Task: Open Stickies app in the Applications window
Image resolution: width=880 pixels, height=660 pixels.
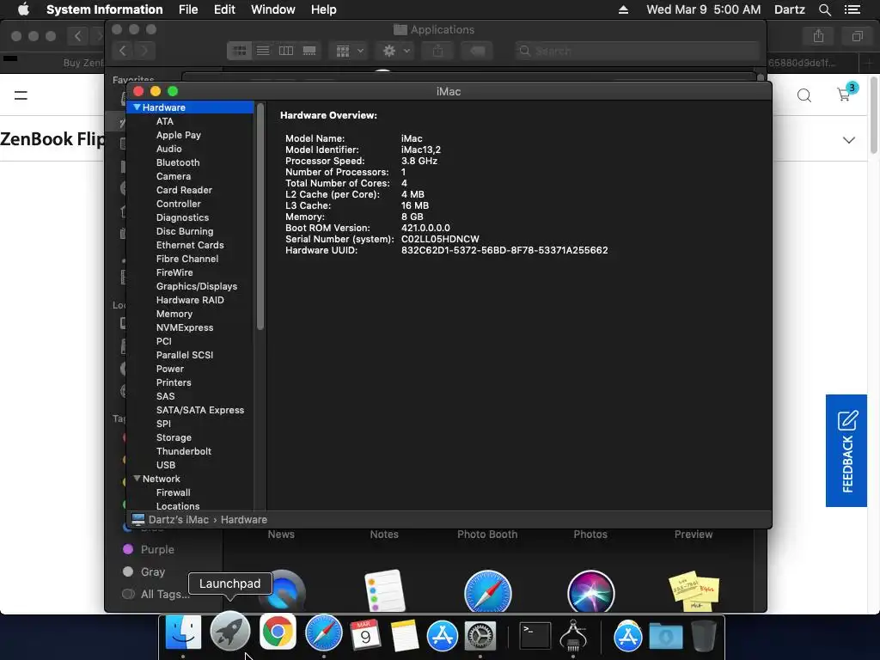Action: (x=694, y=591)
